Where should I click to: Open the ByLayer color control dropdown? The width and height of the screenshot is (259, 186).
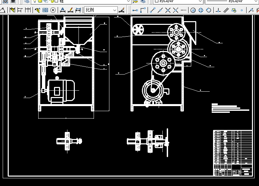tap(178, 1)
